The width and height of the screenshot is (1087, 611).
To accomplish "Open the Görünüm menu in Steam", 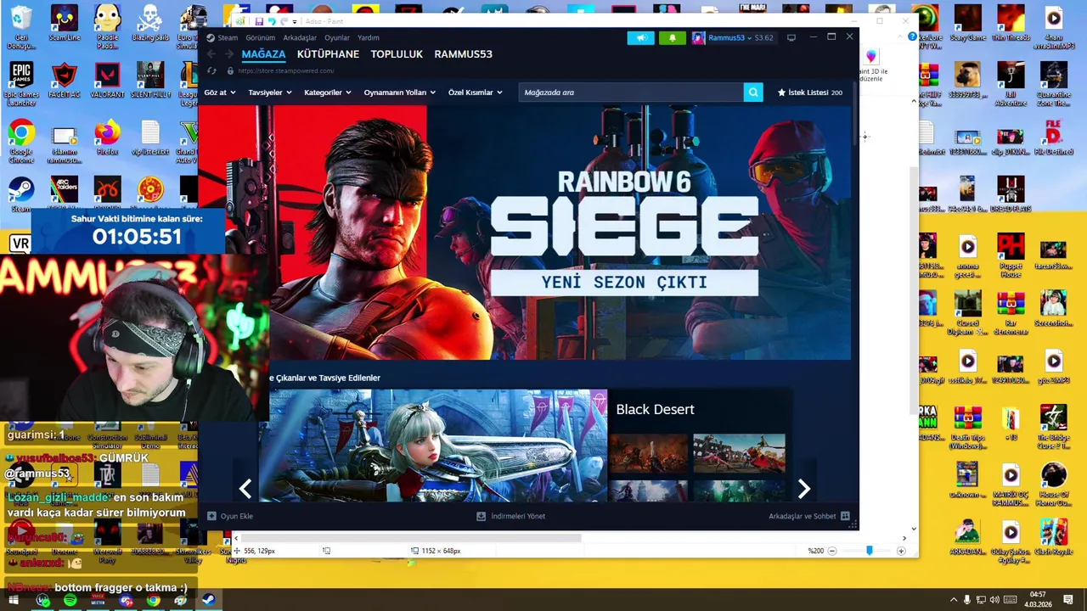I will tap(260, 37).
